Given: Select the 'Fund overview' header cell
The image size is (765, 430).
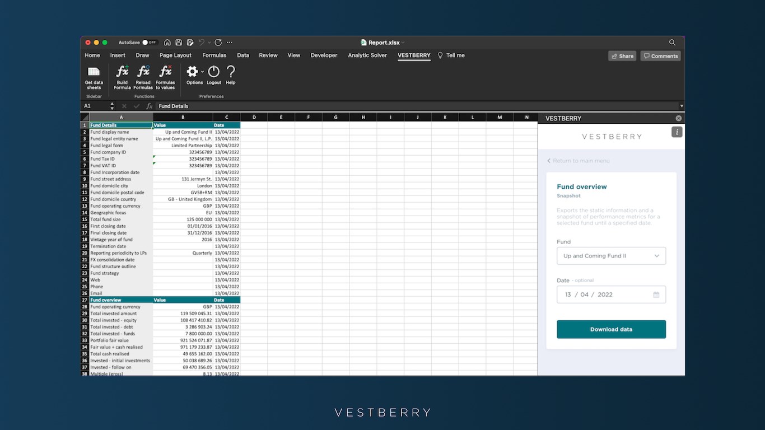Looking at the screenshot, I should 121,300.
